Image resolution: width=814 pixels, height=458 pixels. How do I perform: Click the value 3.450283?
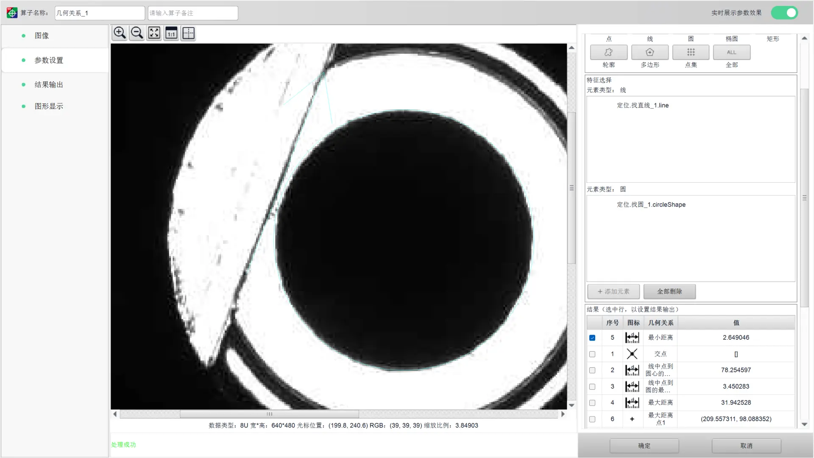coord(736,386)
